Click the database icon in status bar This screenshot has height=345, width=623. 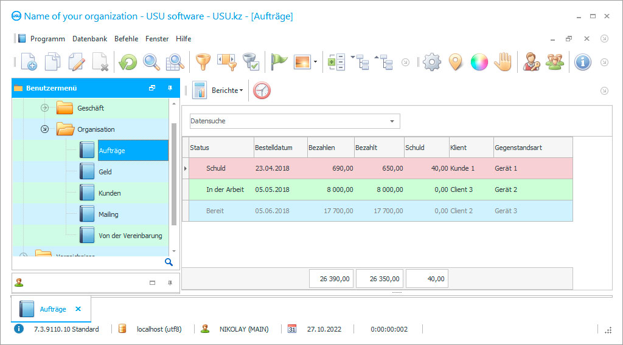pos(122,329)
